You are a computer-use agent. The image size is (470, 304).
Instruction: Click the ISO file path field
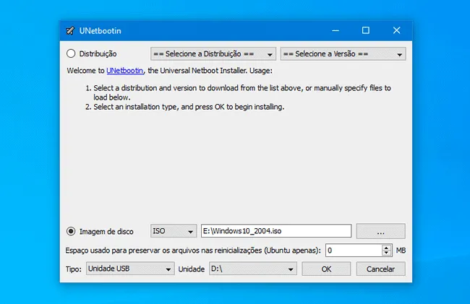coord(275,231)
